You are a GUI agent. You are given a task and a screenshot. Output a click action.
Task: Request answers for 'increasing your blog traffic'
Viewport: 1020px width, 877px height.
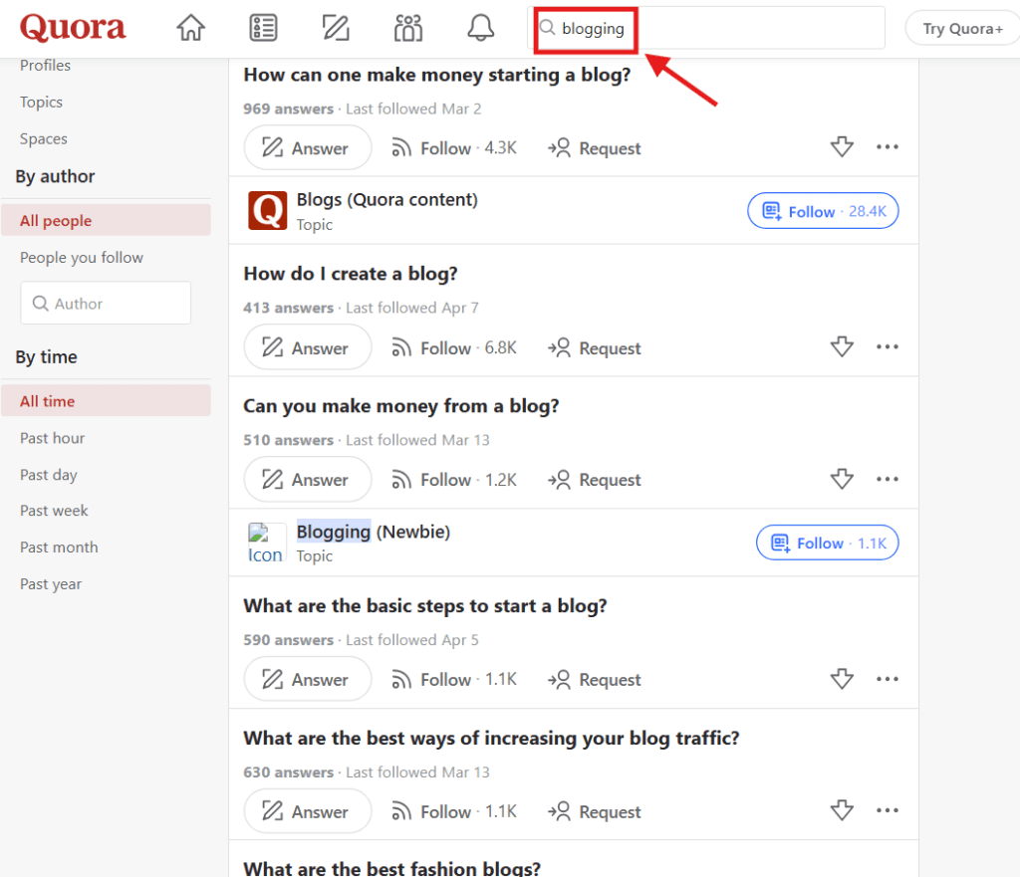tap(594, 812)
